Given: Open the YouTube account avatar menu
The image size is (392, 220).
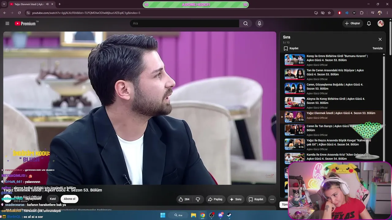Looking at the screenshot, I should (x=381, y=24).
